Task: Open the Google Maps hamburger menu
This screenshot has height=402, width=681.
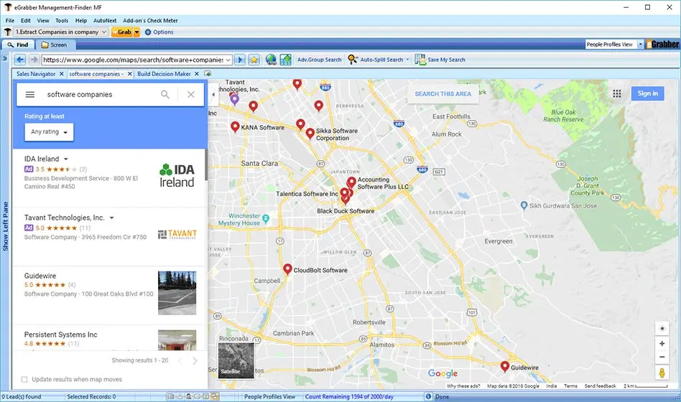Action: click(x=30, y=94)
